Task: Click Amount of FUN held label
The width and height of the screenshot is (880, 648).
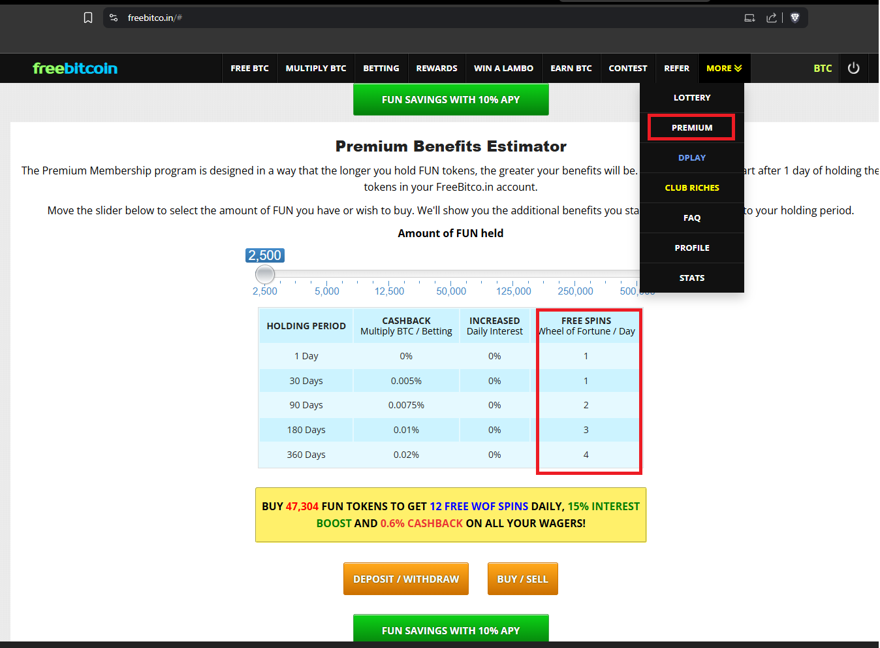Action: coord(450,233)
